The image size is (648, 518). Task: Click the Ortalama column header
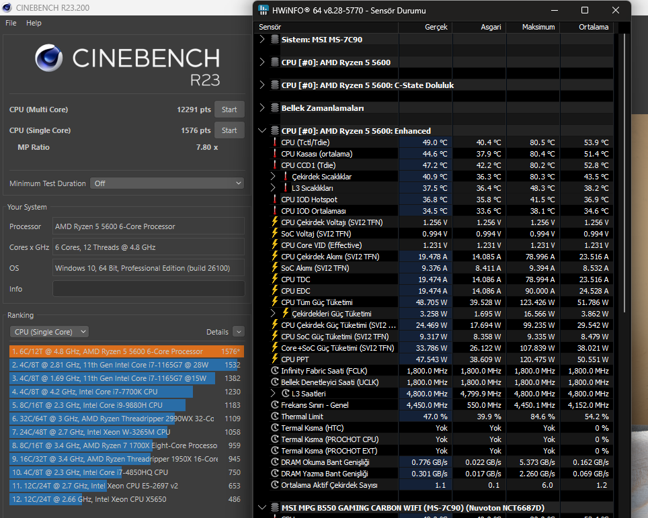tap(587, 27)
